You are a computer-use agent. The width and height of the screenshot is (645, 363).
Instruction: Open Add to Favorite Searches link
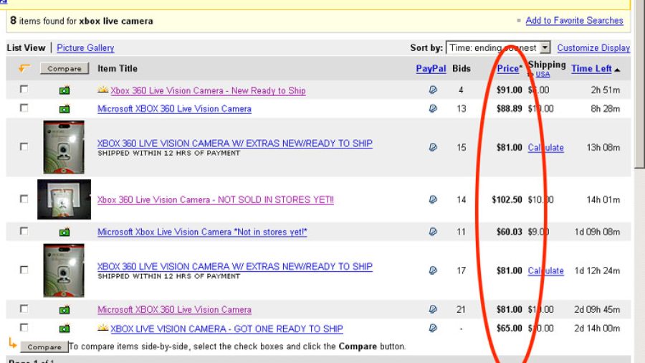coord(574,21)
